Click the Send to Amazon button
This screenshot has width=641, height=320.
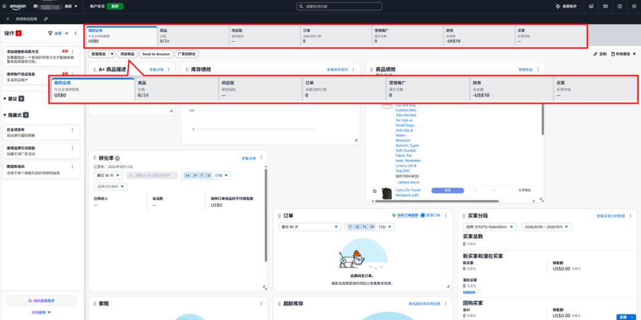click(x=155, y=54)
